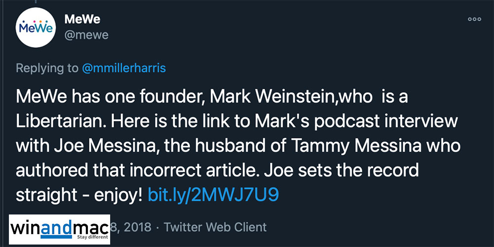Click the name "Mark Weinstein" in the tweet
This screenshot has height=247, width=494.
click(247, 98)
